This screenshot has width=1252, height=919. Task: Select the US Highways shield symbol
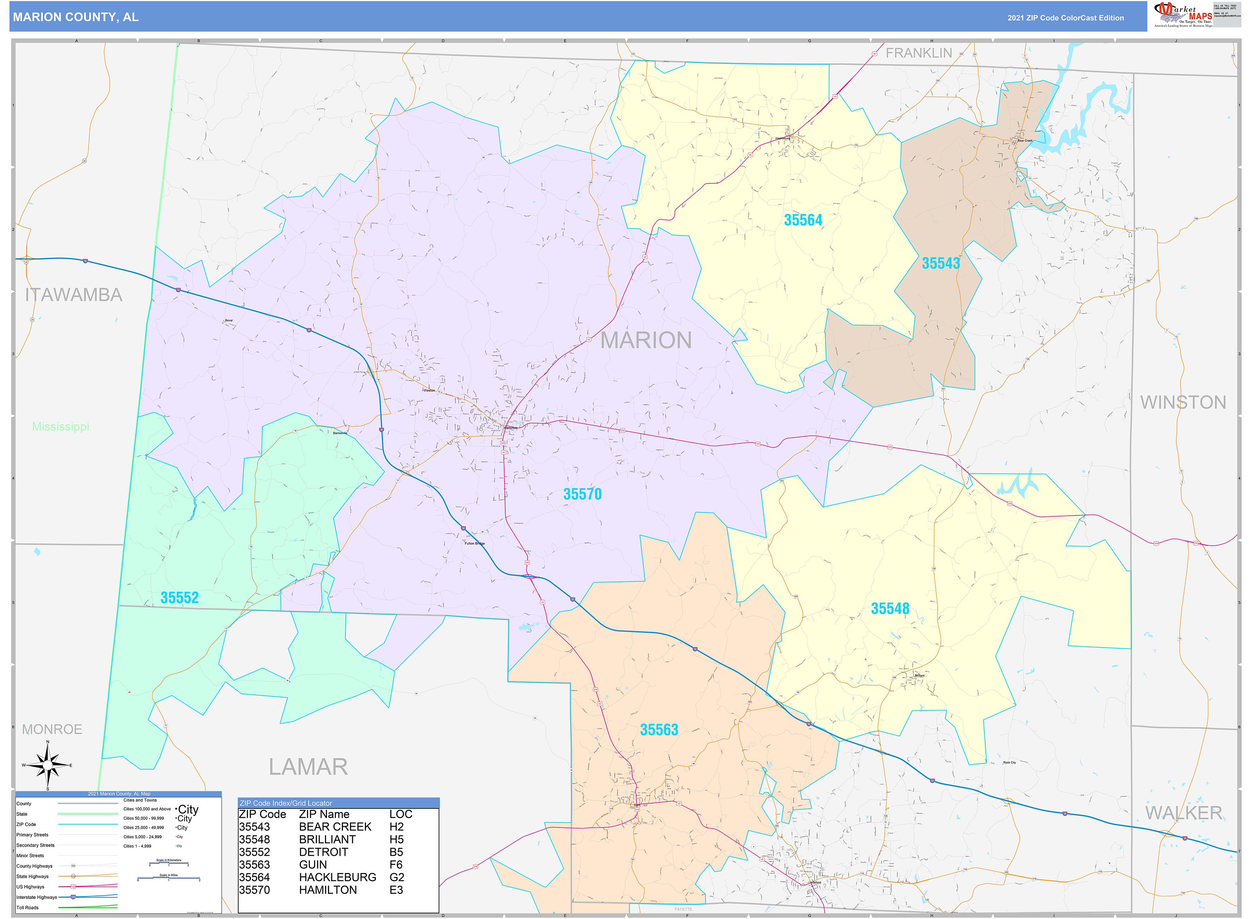point(73,887)
